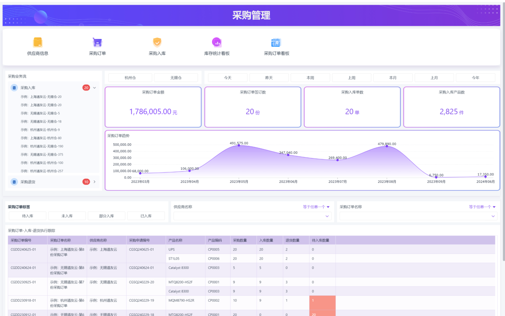Click the 退货数量 column header
The image size is (505, 316).
pyautogui.click(x=296, y=240)
